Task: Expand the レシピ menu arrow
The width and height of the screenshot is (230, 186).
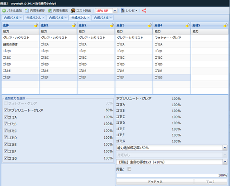Action: (136, 11)
